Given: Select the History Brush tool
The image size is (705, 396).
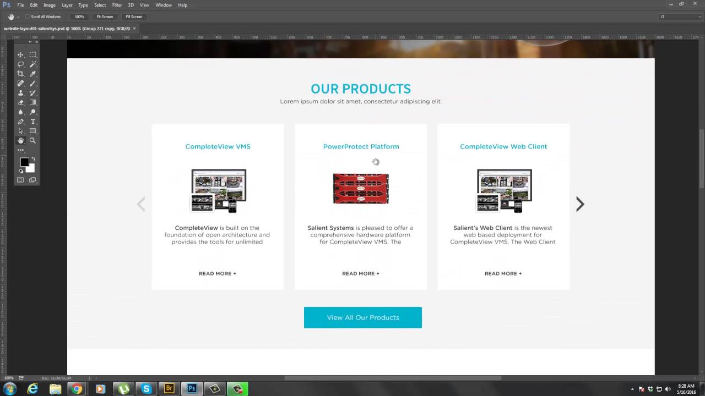Looking at the screenshot, I should (32, 93).
